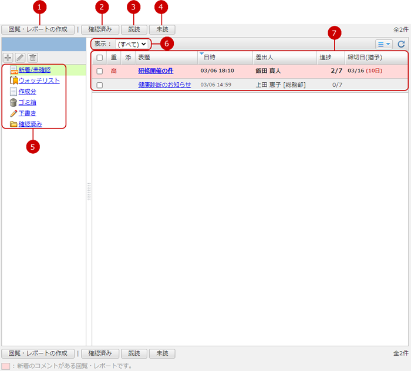This screenshot has width=411, height=371.
Task: Open the 作成分 folder
Action: point(27,92)
